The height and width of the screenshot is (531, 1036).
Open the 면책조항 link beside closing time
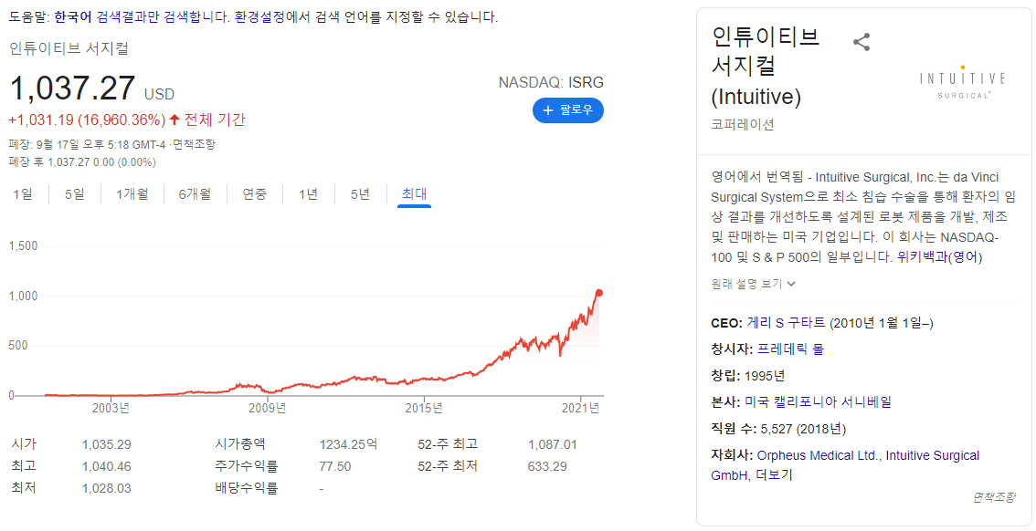click(x=194, y=144)
